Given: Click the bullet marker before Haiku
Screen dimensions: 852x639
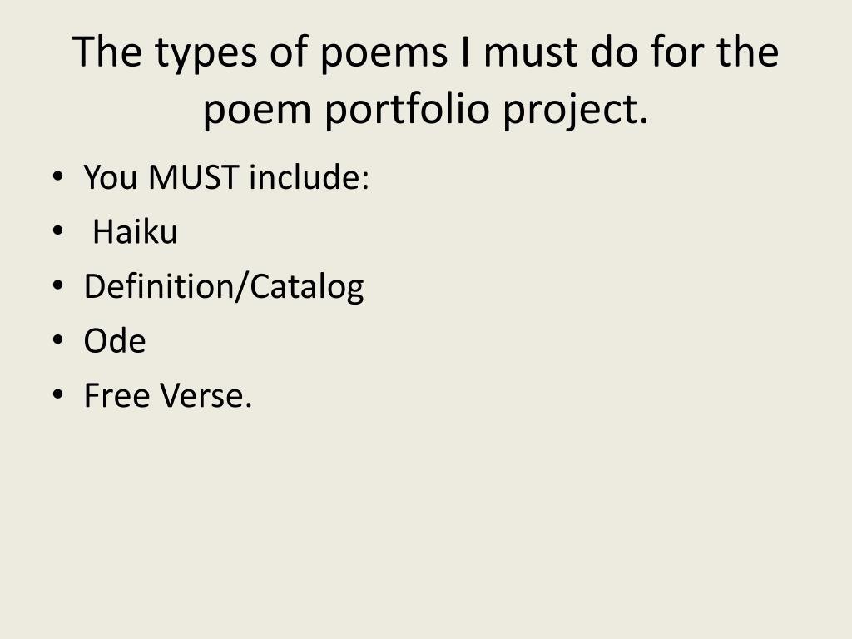Looking at the screenshot, I should (x=58, y=231).
